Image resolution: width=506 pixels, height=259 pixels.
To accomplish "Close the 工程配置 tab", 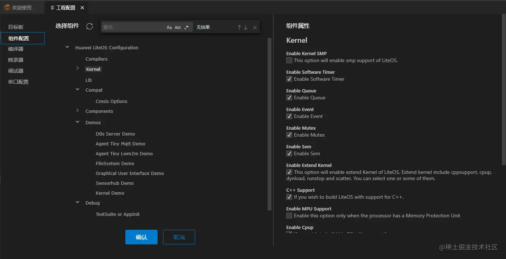I will point(82,8).
